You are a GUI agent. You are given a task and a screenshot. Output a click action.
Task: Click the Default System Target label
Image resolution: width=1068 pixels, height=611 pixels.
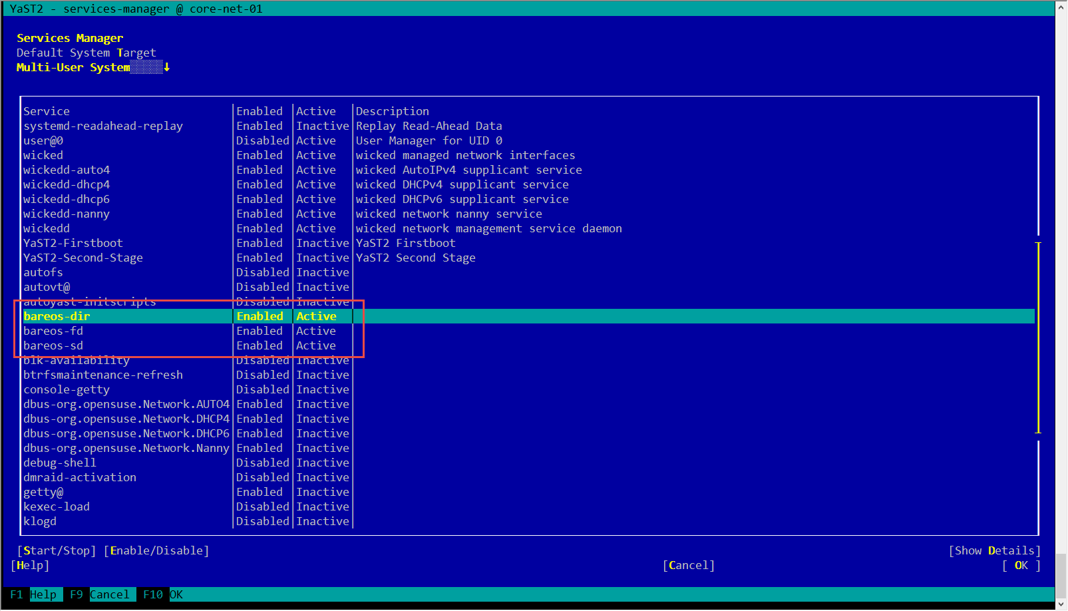tap(87, 53)
